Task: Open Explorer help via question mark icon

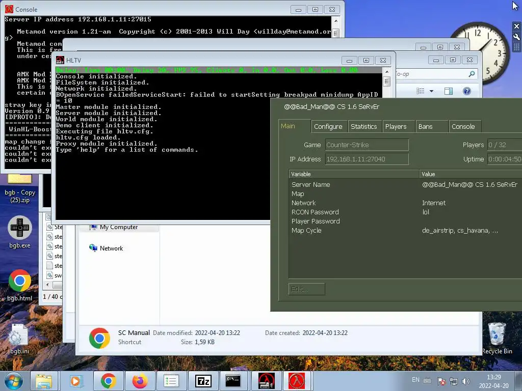Action: (x=467, y=91)
